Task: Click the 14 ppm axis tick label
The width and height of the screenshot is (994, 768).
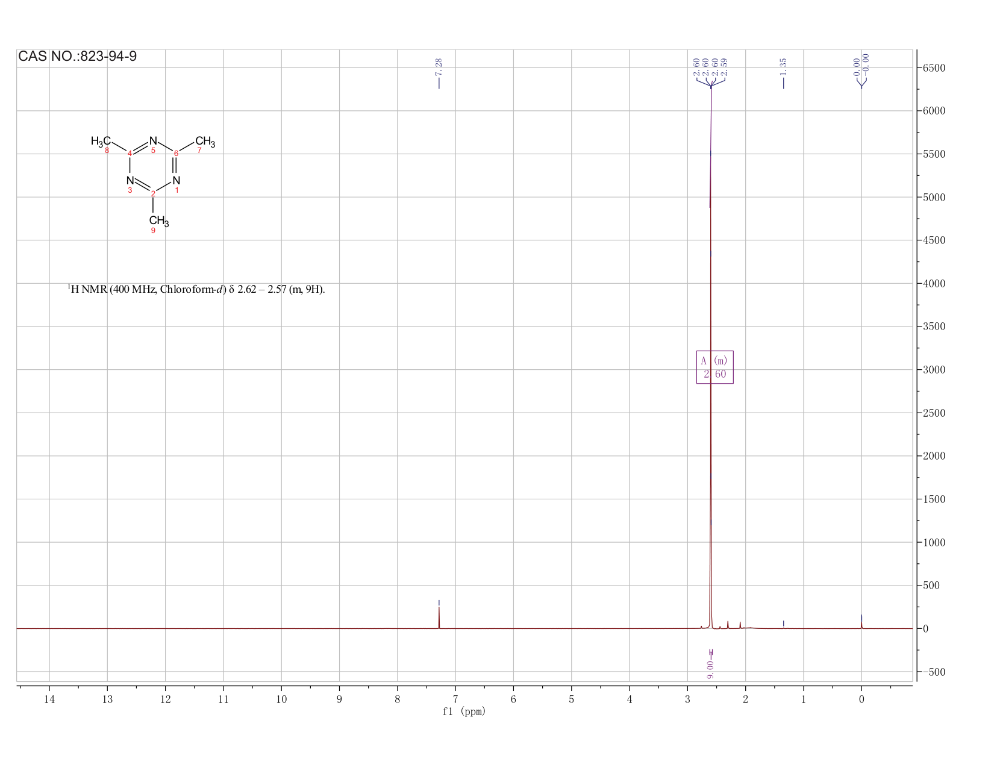Action: point(49,699)
